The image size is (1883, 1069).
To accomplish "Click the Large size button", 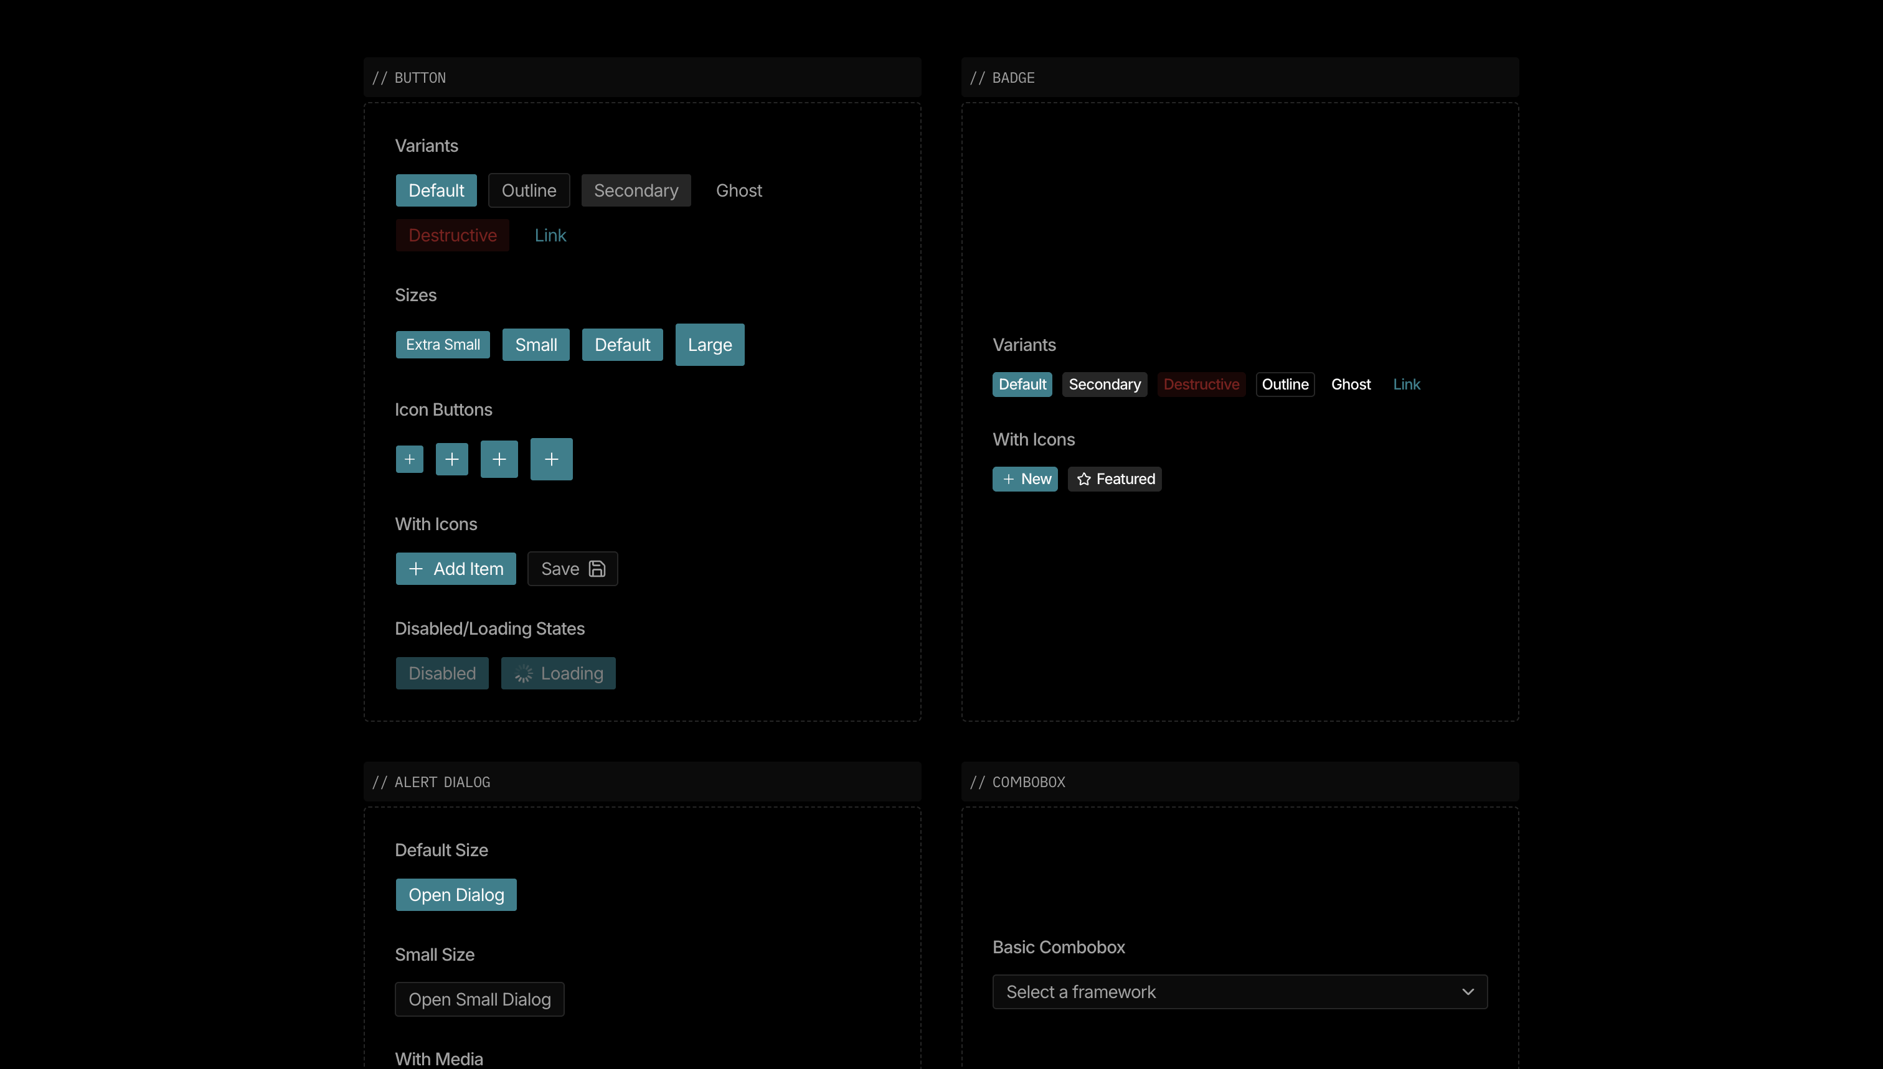I will pos(710,345).
